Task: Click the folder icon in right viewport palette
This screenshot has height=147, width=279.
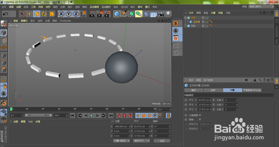Action: click(x=175, y=38)
